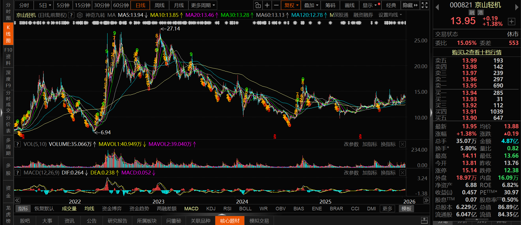Screen dimensions: 521x225
Task: Enable the 画线 drawing mode
Action: coord(349,5)
